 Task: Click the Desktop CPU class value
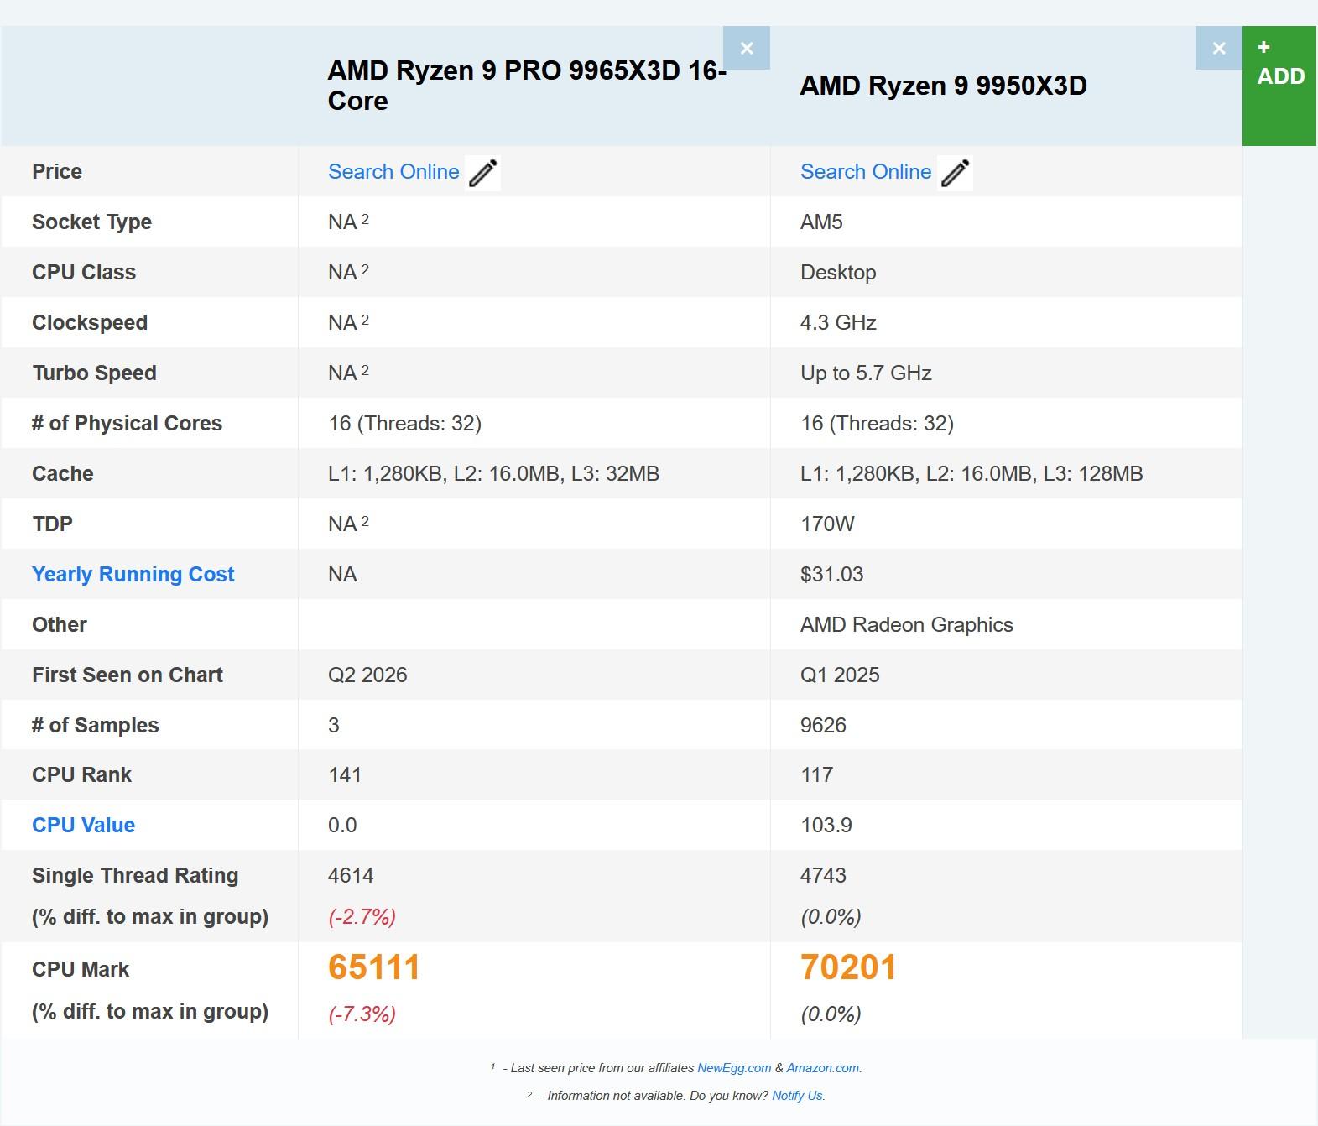click(838, 272)
